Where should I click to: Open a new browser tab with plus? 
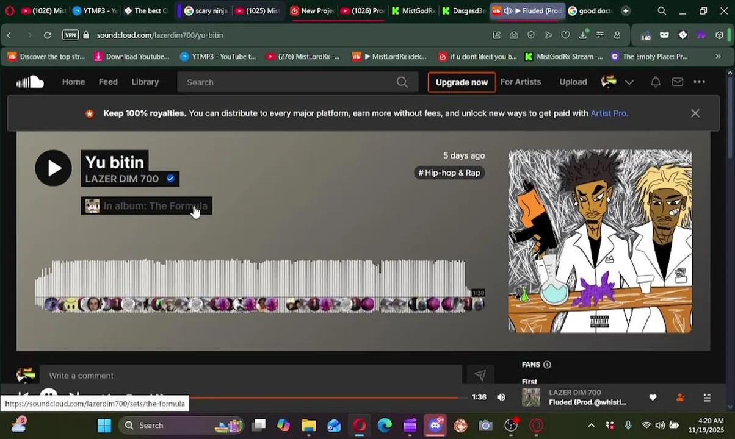pos(626,11)
